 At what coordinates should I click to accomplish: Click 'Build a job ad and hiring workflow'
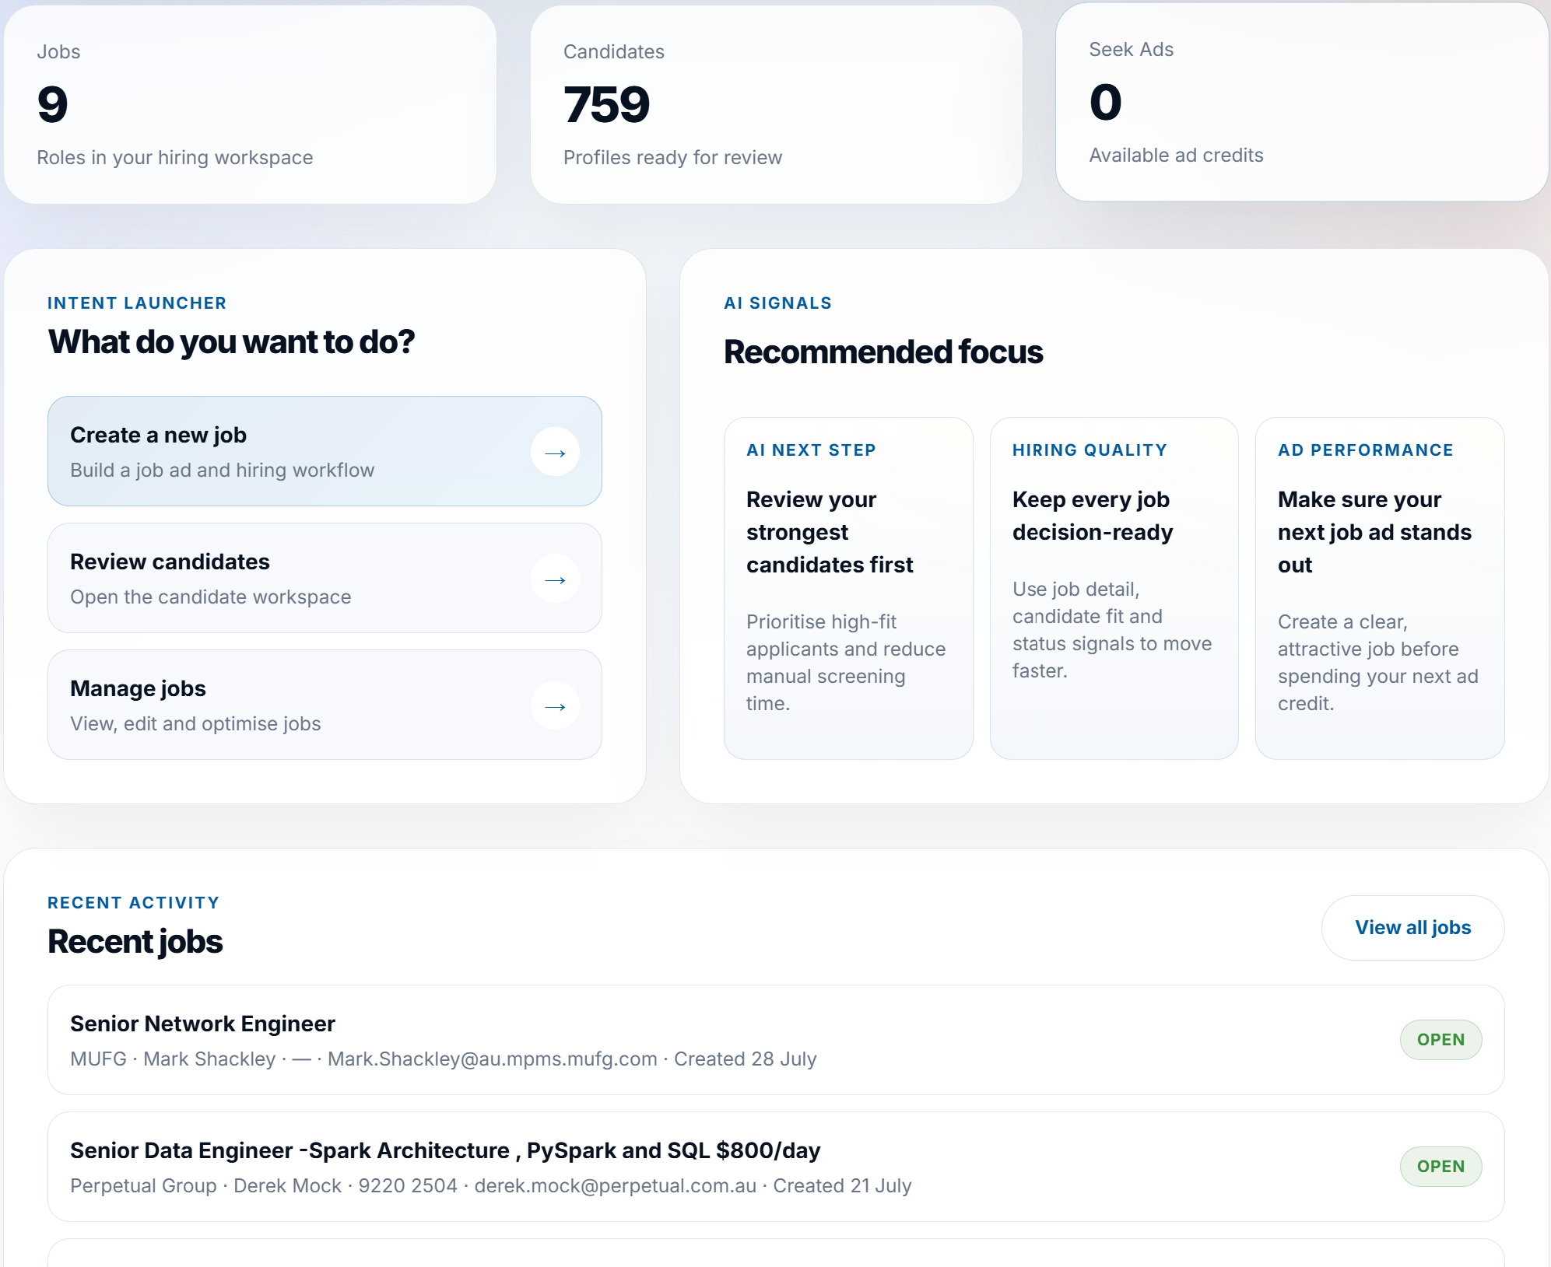coord(223,471)
